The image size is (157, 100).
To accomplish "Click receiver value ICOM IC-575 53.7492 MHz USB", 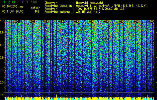I will point(100,9).
